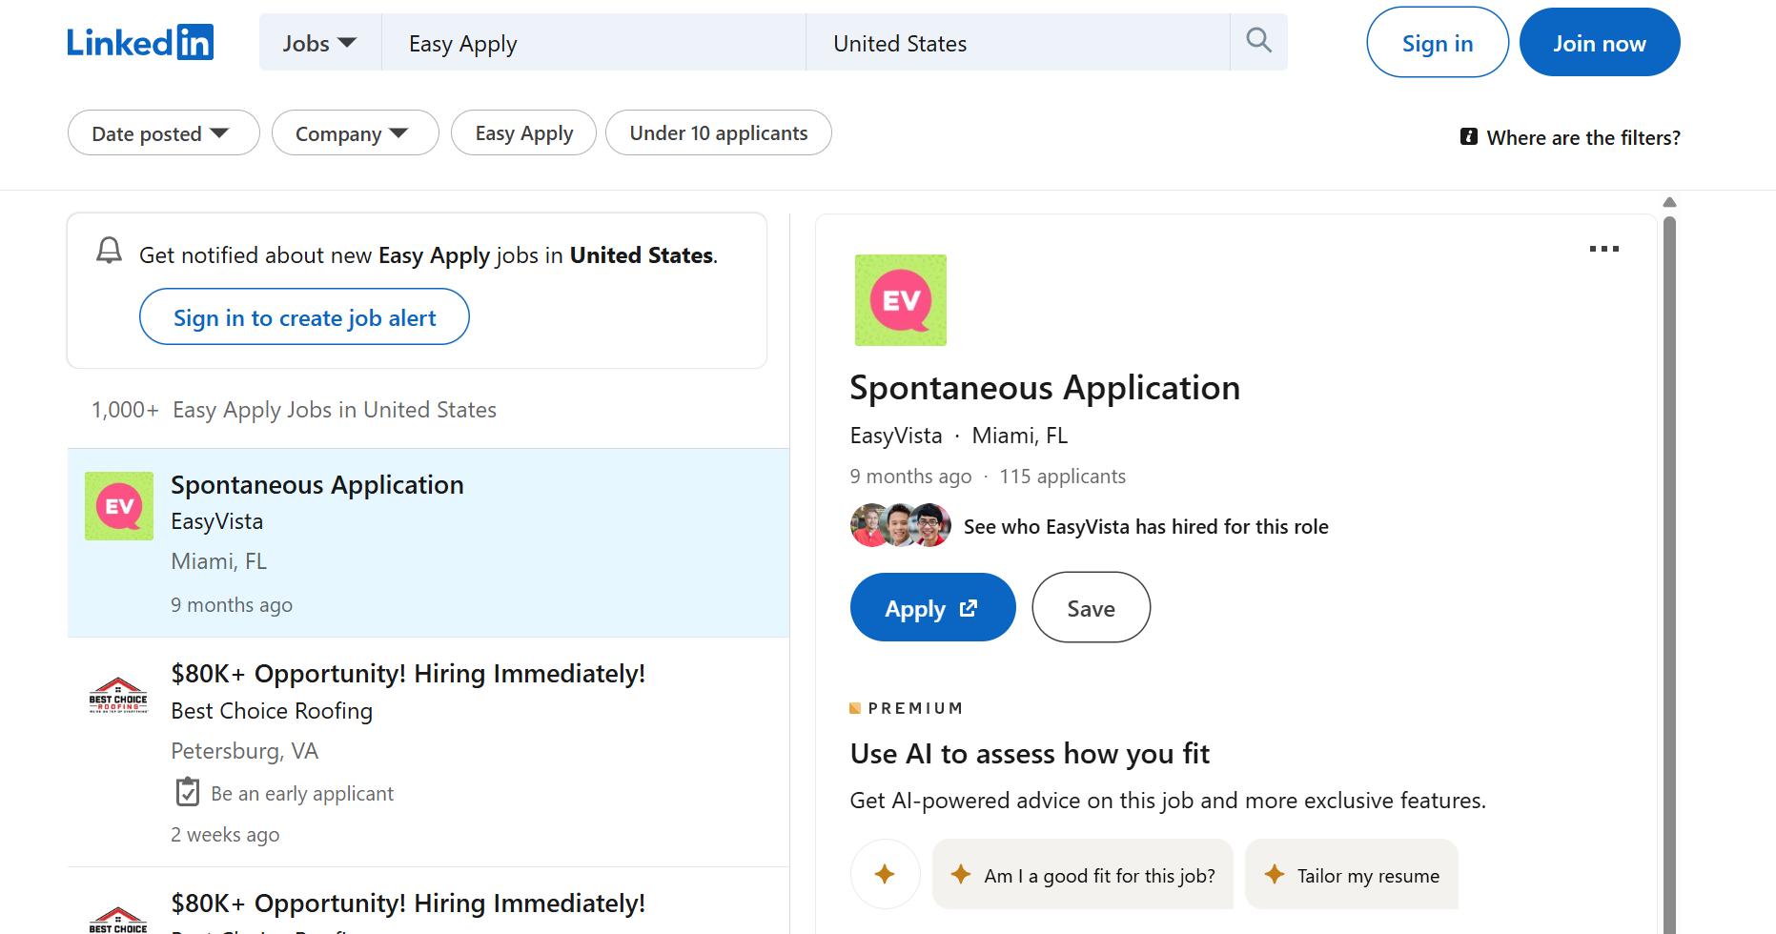Viewport: 1776px width, 934px height.
Task: Click the United States location field
Action: click(1017, 43)
